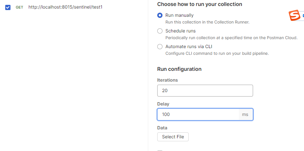Click the Data field label

(x=162, y=128)
